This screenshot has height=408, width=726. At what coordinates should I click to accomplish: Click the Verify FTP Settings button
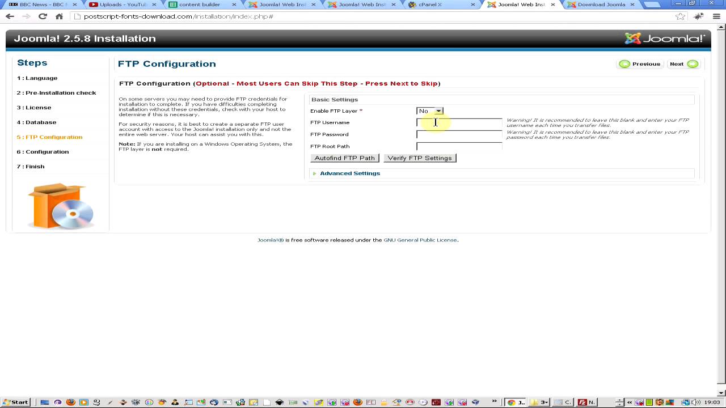[x=420, y=158]
